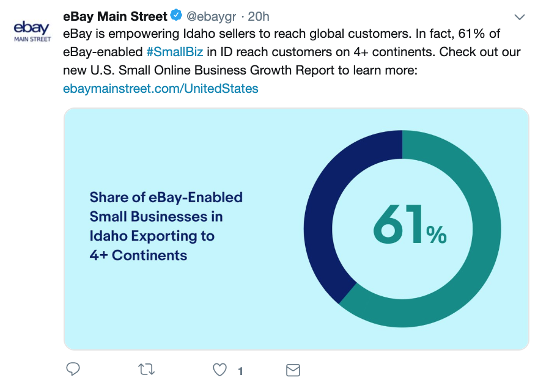The image size is (538, 386).
Task: Click the 'Share of eBay-Enabled Small Businesses' caption
Action: click(166, 226)
